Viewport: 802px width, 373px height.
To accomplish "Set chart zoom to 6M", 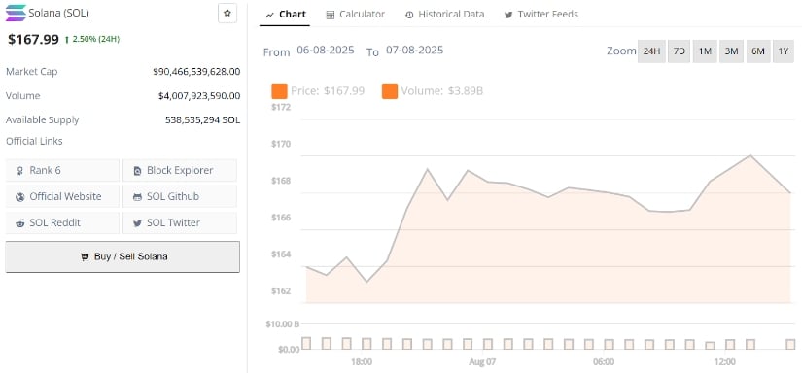I will [x=758, y=51].
